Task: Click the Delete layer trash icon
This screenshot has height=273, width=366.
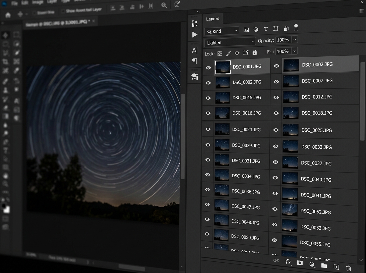Action: pos(348,268)
